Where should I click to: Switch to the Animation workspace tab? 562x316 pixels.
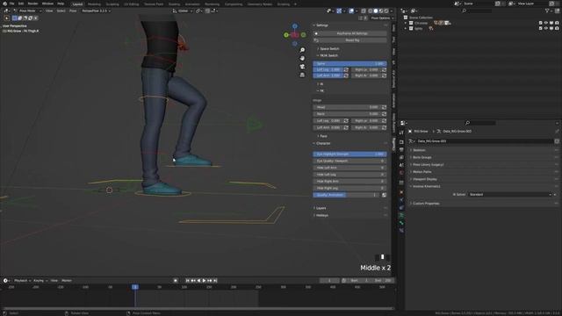click(192, 4)
